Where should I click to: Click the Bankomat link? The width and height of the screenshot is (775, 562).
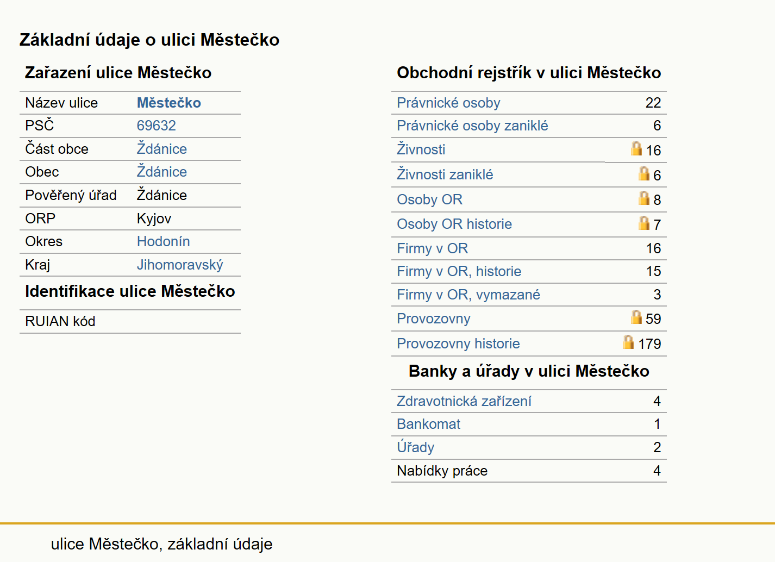(428, 424)
